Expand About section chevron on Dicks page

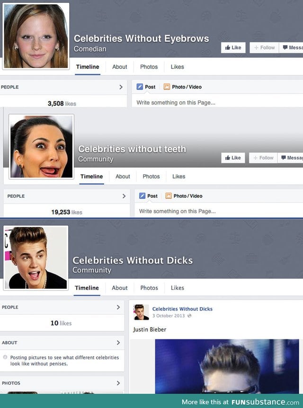coord(118,342)
